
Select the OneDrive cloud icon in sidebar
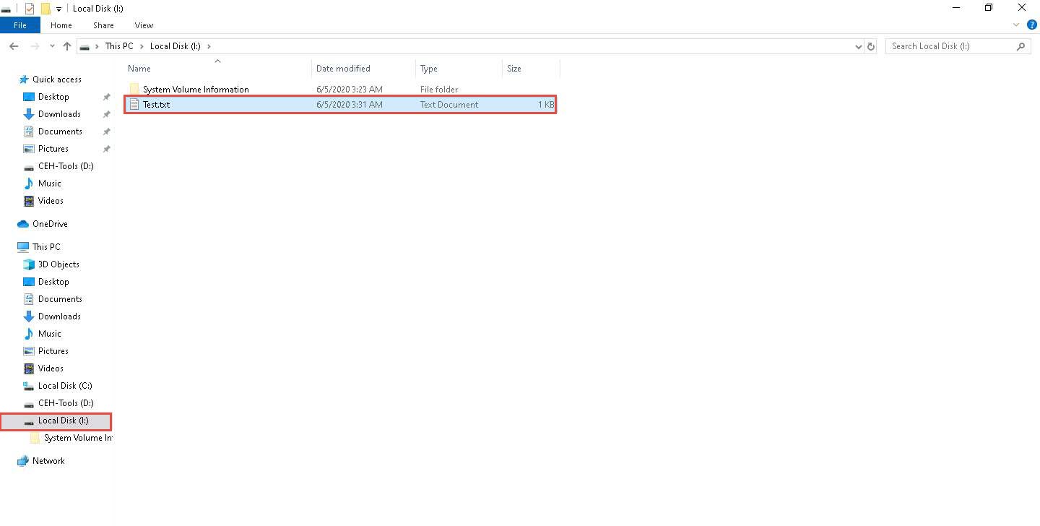(23, 224)
